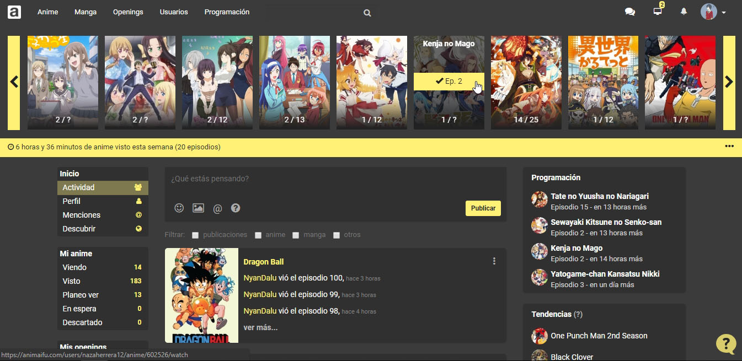Open the En espera anime list
This screenshot has height=361, width=742.
click(103, 309)
